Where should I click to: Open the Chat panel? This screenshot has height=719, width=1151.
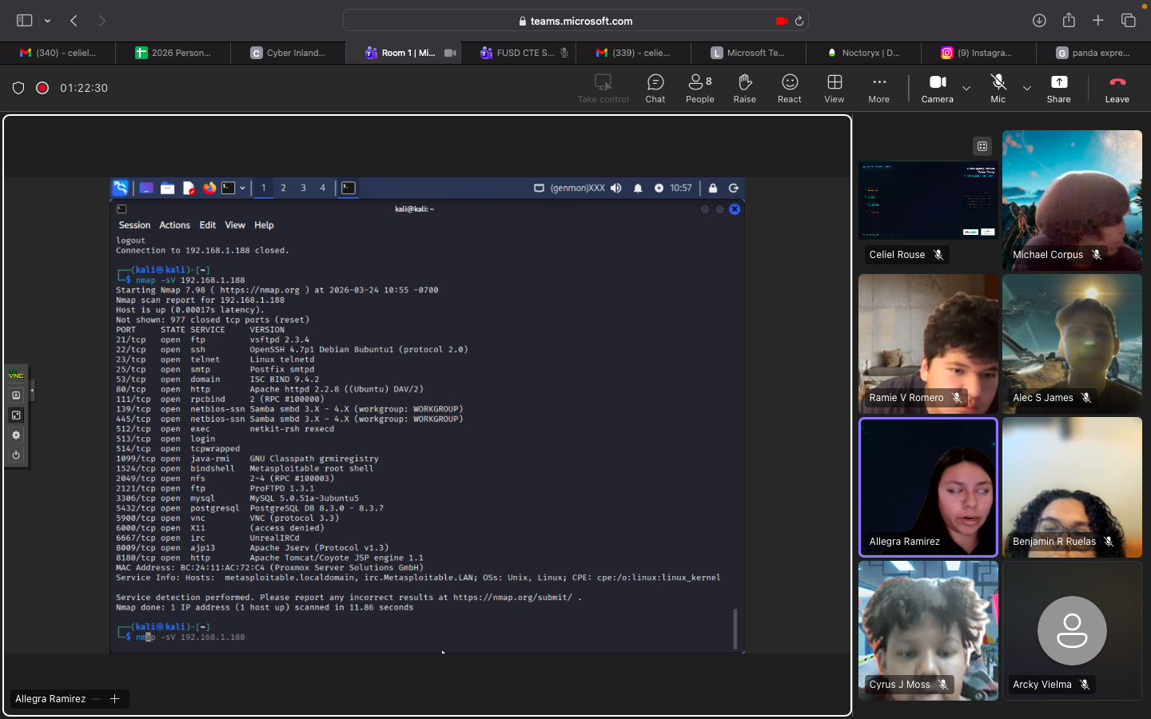[x=655, y=88]
